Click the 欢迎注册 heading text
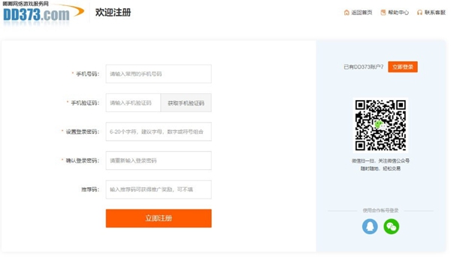Screen dimensions: 451x271 [113, 12]
